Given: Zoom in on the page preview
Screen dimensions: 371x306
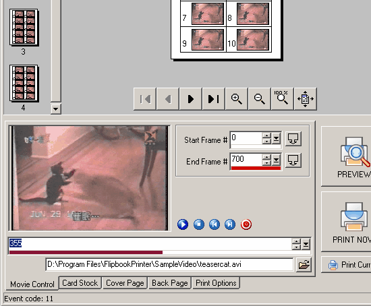Looking at the screenshot, I should point(236,99).
